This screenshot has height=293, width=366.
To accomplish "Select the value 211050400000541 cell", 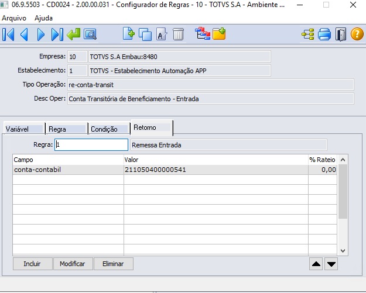I will click(x=216, y=170).
